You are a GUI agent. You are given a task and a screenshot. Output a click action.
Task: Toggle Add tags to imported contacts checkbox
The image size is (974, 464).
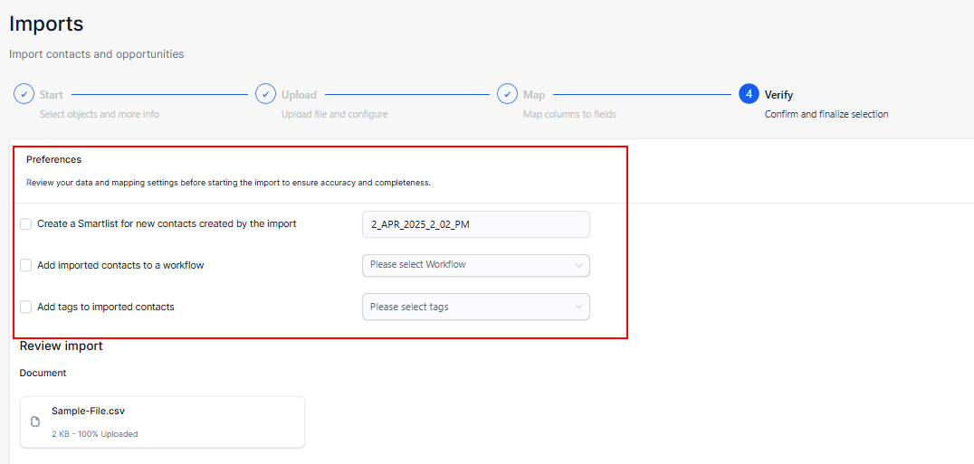pos(25,307)
